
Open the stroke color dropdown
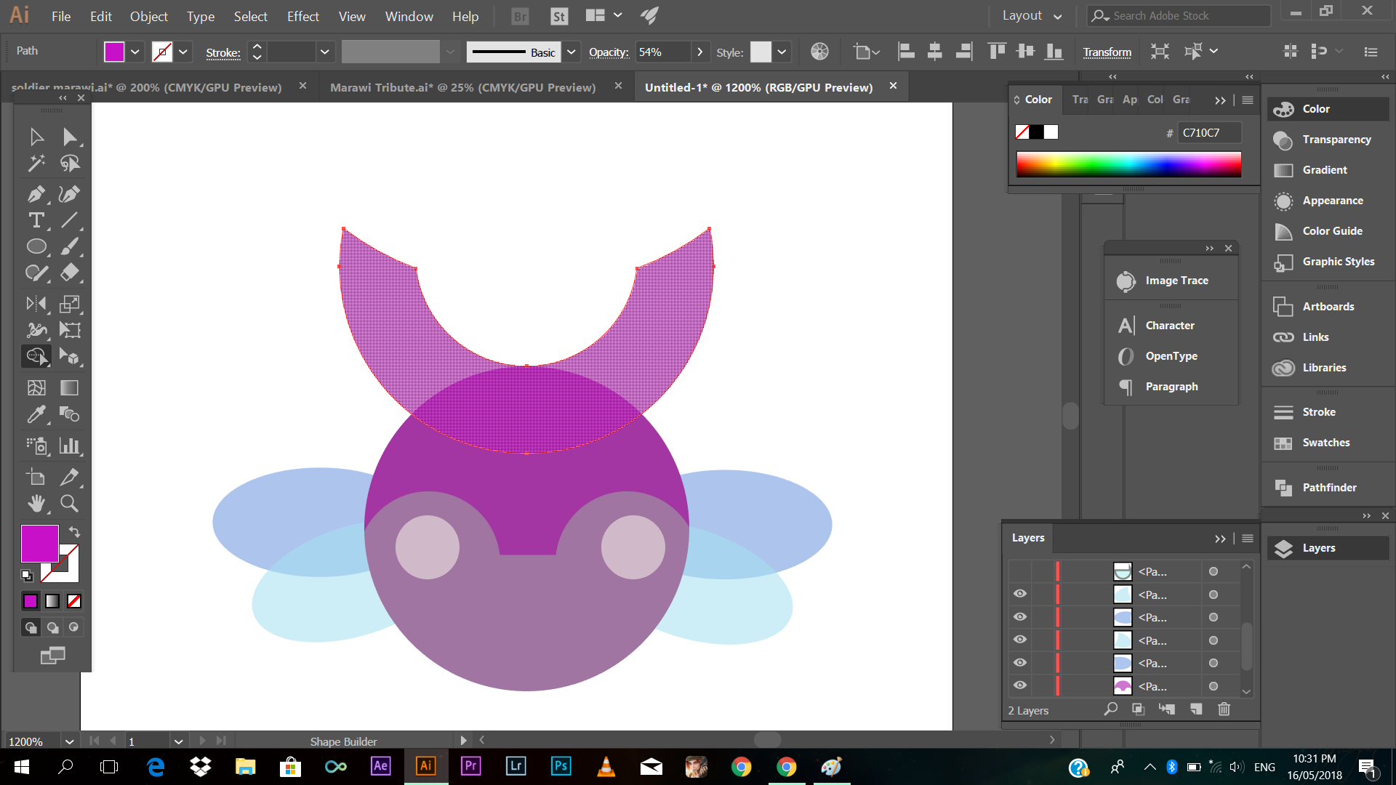[183, 52]
